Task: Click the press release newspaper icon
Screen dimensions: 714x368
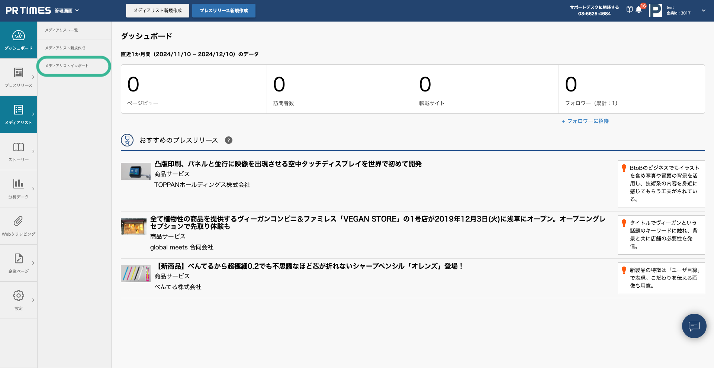Action: point(18,72)
